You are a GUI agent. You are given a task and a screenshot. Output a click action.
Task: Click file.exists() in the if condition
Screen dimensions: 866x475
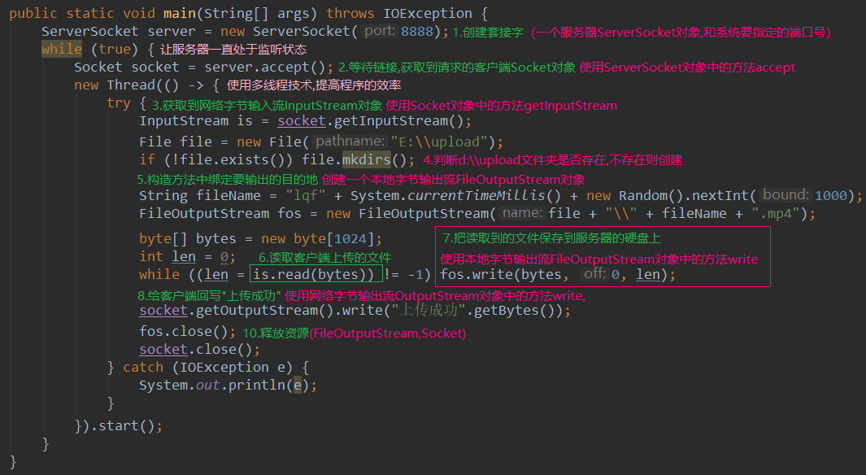(x=232, y=159)
